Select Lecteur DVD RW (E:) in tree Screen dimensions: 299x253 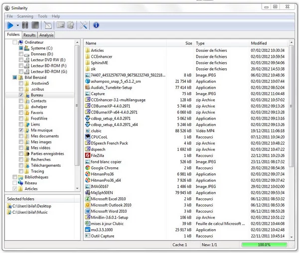click(48, 60)
